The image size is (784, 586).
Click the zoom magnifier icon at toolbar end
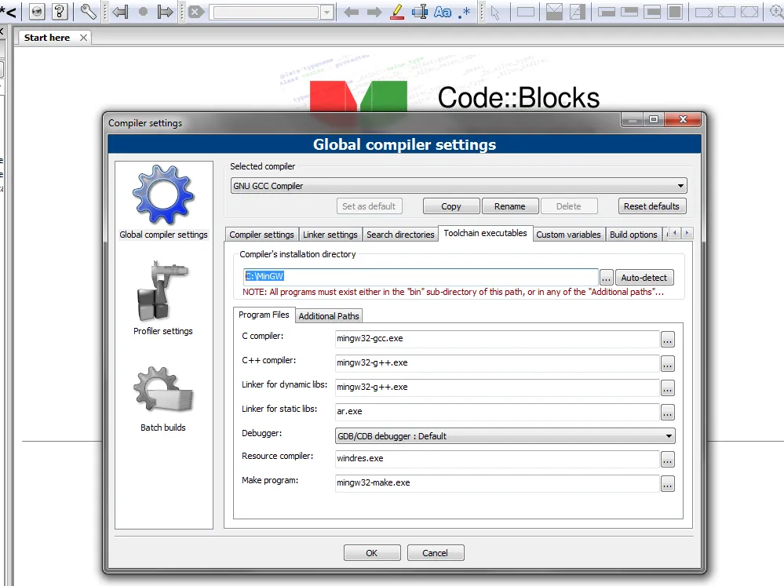pyautogui.click(x=776, y=12)
